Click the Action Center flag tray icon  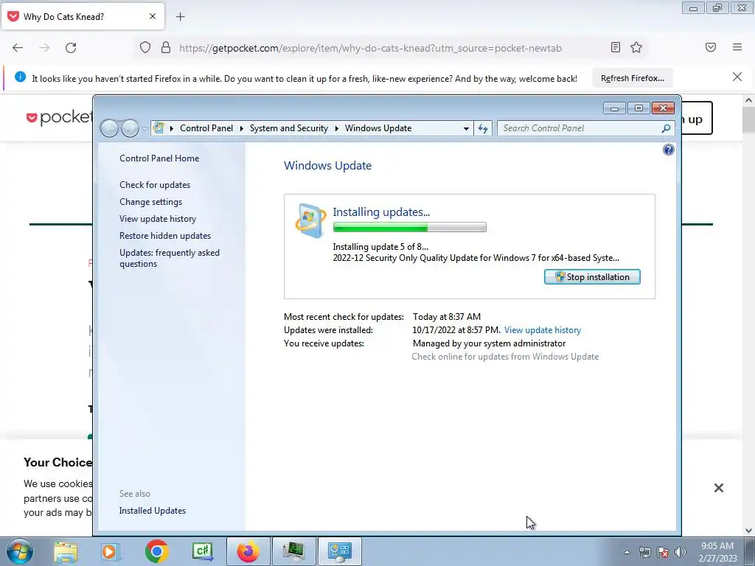click(x=663, y=552)
